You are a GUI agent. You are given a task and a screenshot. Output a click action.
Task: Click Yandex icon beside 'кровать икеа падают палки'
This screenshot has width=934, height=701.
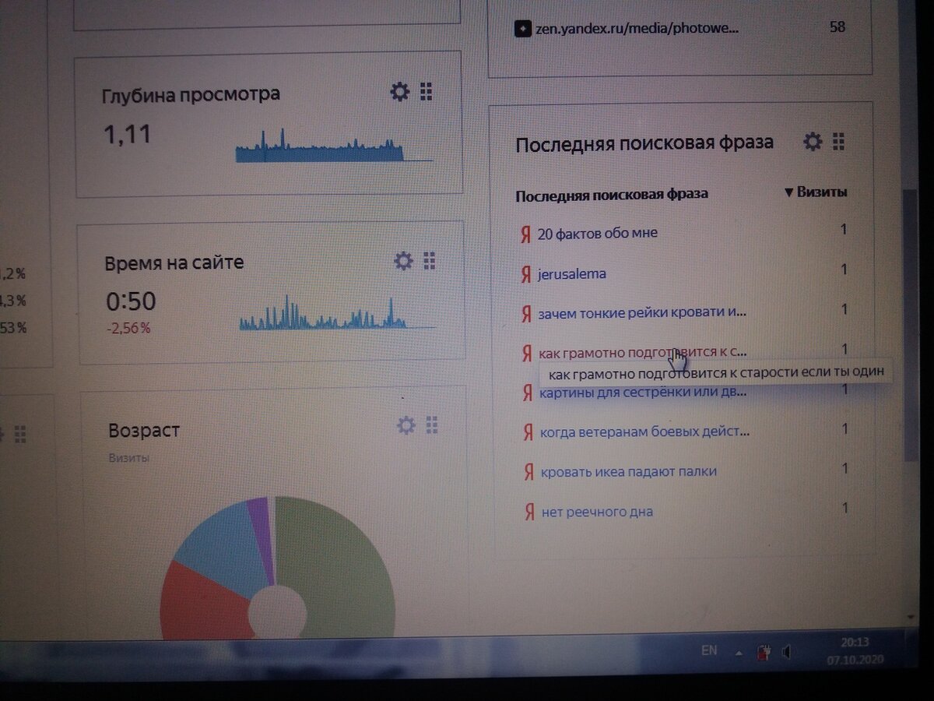click(x=528, y=472)
